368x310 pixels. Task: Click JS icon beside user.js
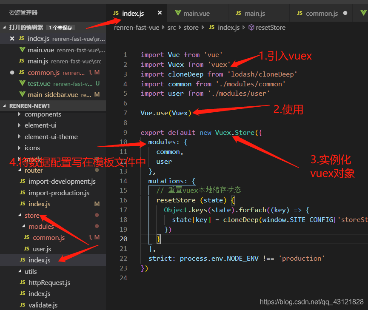click(x=26, y=248)
